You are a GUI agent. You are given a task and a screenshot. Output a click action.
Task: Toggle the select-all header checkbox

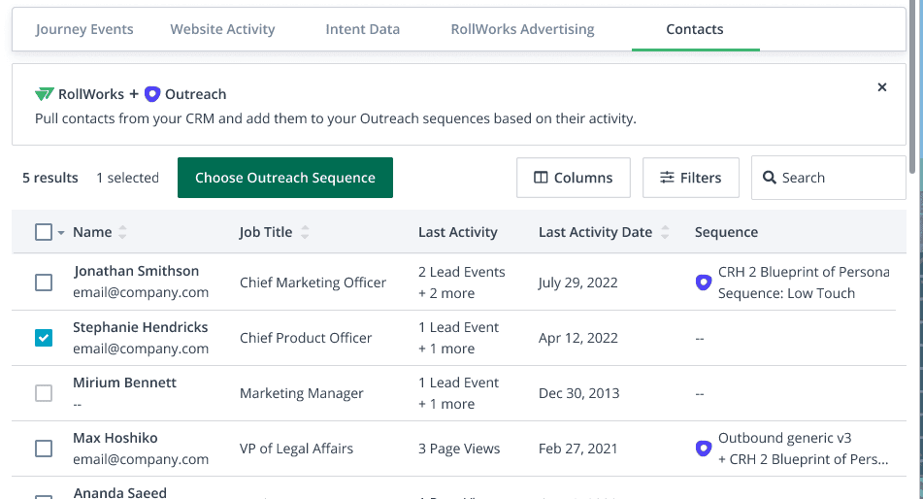click(44, 232)
